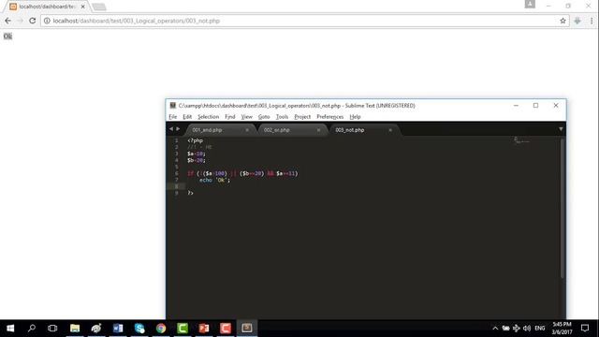The image size is (599, 337).
Task: Click the <?php opening tag
Action: 196,140
